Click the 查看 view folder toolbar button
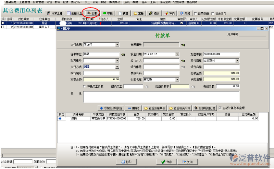274x169 pixels. click(138, 13)
